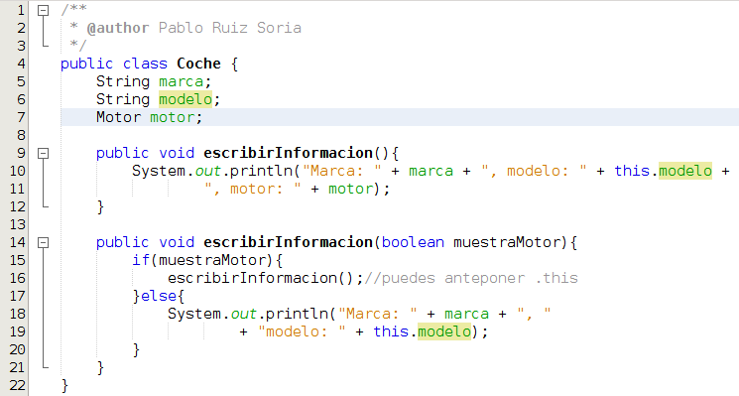Collapse the escribirInformacion() fold at line 9
The image size is (739, 396).
[x=43, y=153]
